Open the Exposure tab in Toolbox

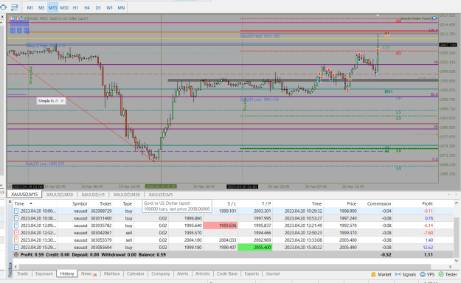point(44,273)
